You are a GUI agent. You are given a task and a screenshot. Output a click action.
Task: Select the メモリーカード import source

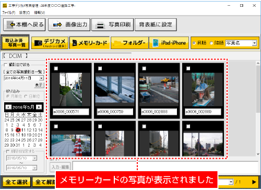coord(90,43)
